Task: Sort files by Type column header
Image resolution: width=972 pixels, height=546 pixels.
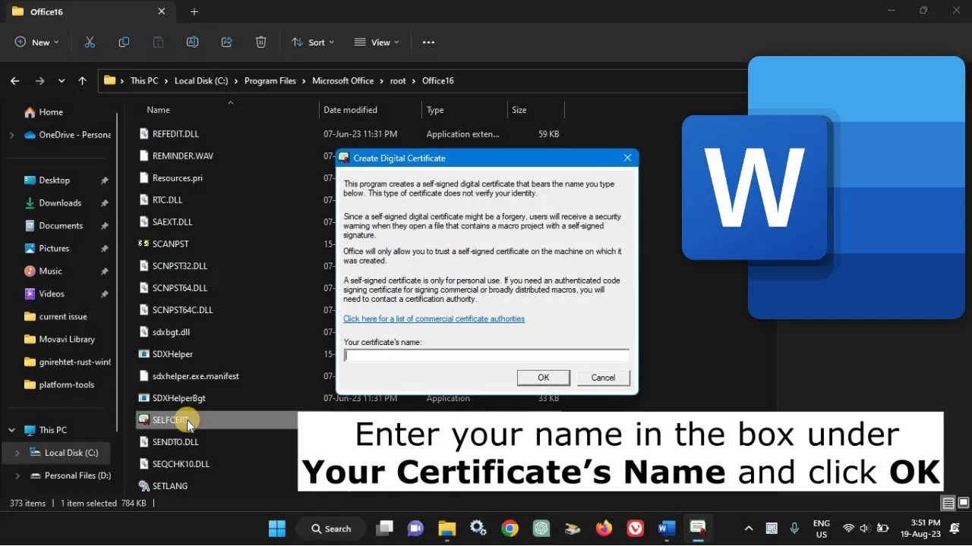Action: click(435, 110)
